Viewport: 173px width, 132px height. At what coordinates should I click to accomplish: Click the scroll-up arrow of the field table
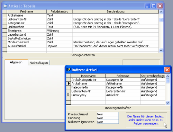(x=161, y=12)
